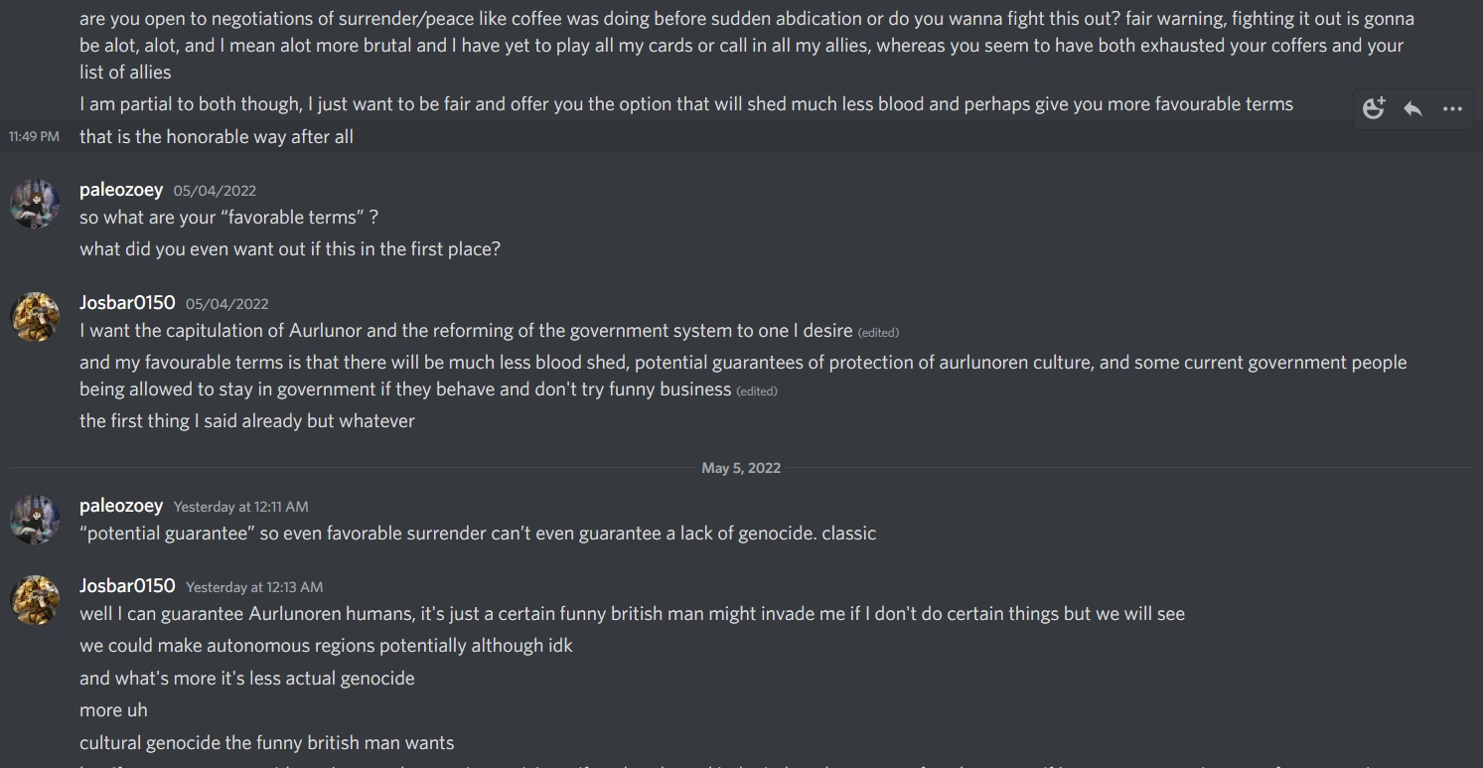
Task: Click Josbar0150's avatar beside the 12:13 AM message
Action: [35, 600]
